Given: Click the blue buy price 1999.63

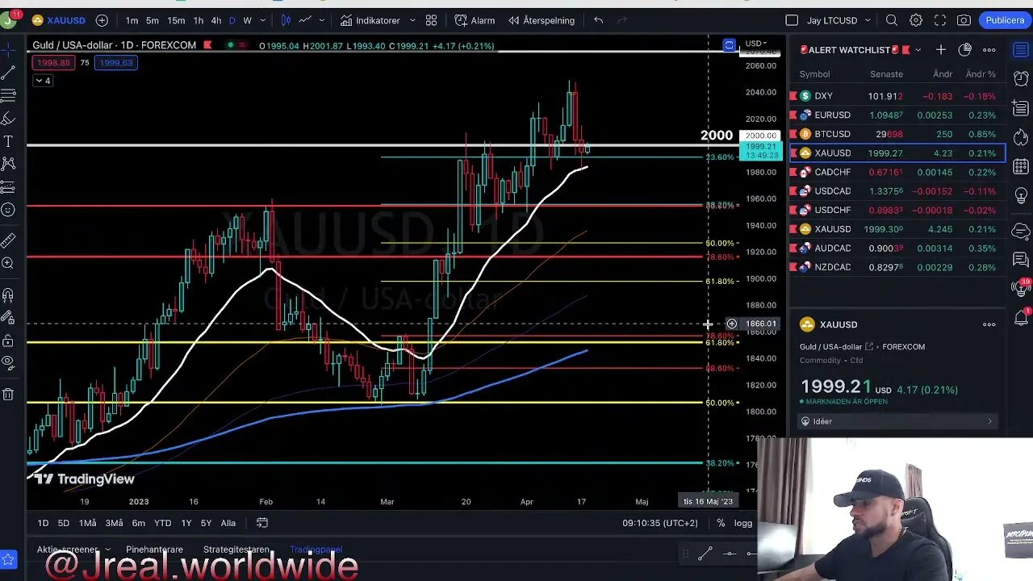Looking at the screenshot, I should 115,63.
